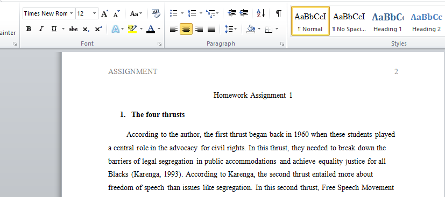Screen dimensions: 445x197
Task: Apply the Heading 2 style
Action: coord(426,21)
